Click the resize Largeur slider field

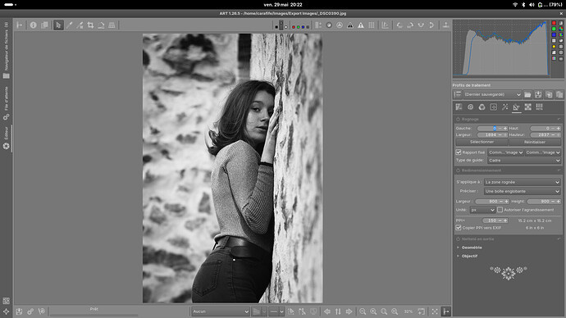[x=491, y=201]
